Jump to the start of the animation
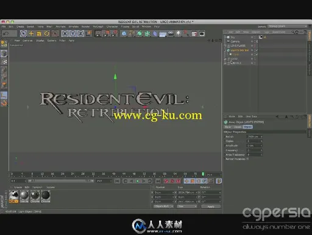Screen dimensions: 312x235 [117, 181]
